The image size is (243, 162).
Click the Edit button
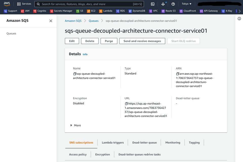[x=72, y=41]
